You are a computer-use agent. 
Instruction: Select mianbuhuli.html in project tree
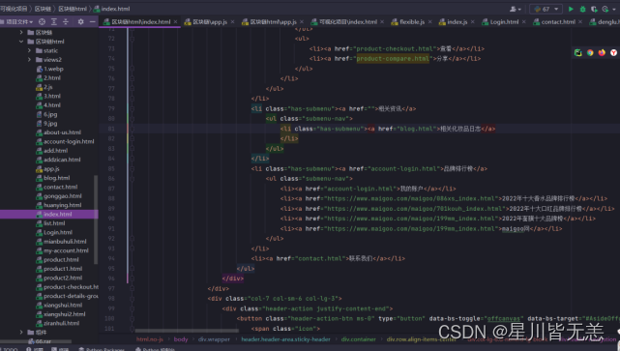pos(65,242)
